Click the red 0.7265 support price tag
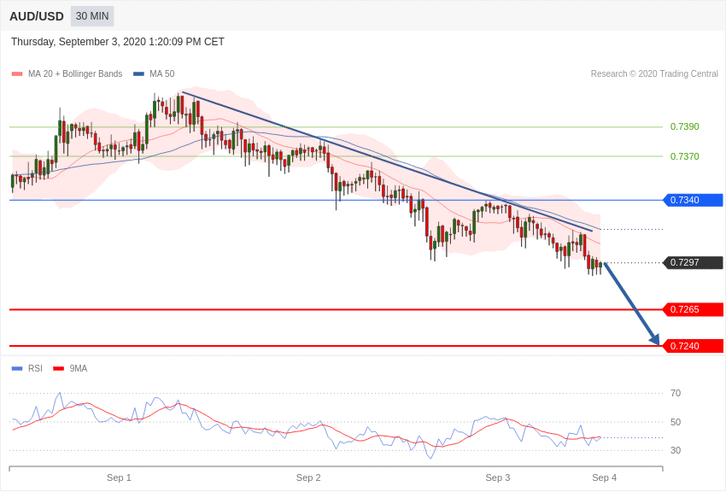 [694, 309]
